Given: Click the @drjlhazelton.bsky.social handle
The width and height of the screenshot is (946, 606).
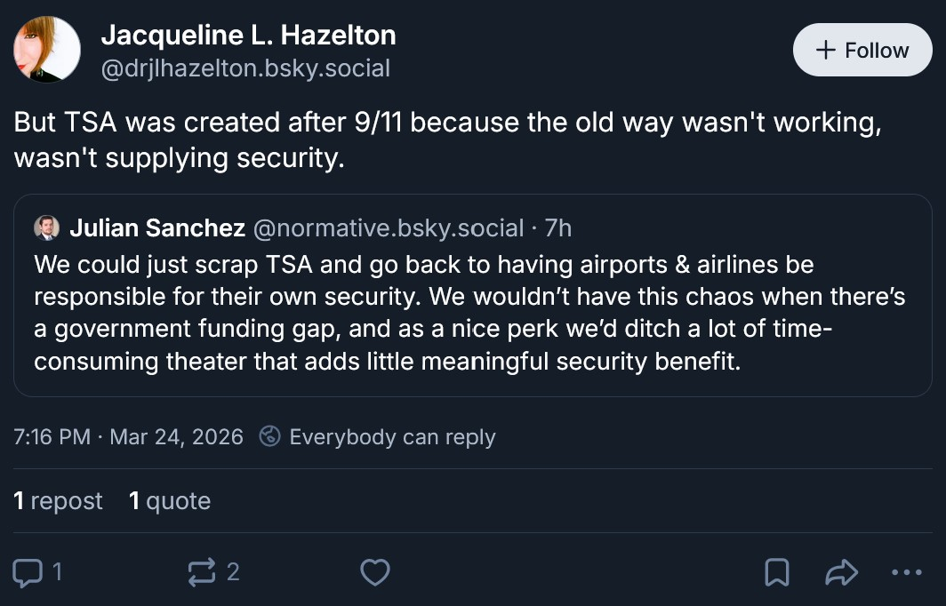Looking at the screenshot, I should (245, 68).
